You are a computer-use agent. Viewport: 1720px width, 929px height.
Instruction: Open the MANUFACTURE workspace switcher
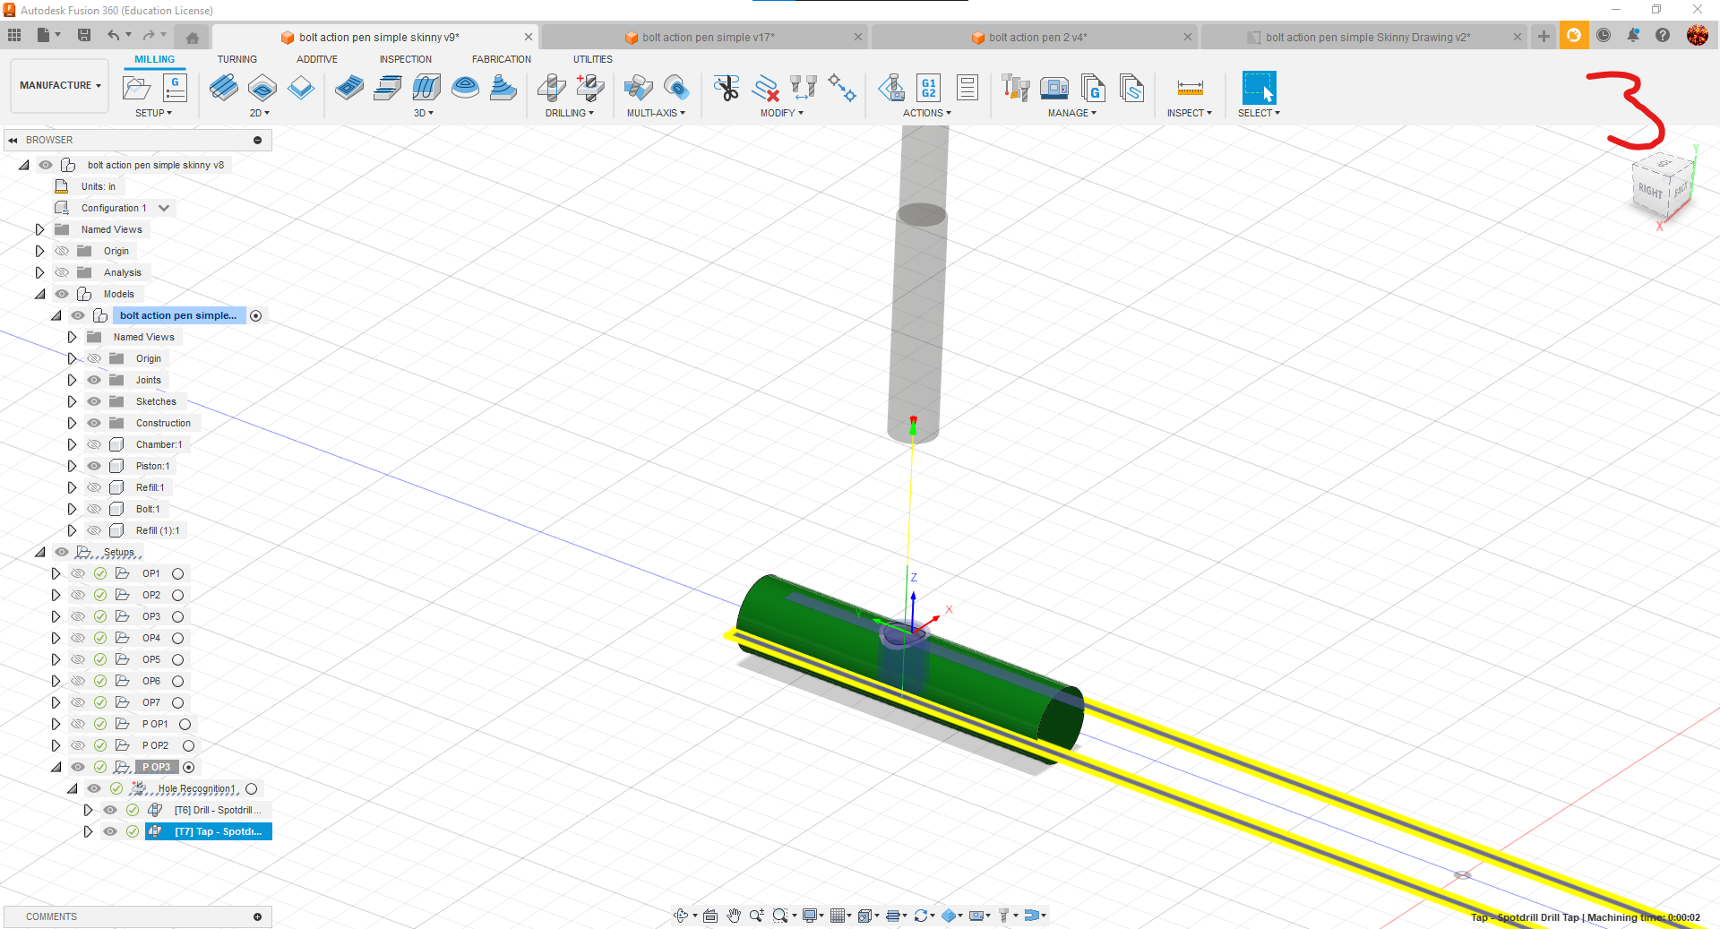(x=58, y=85)
